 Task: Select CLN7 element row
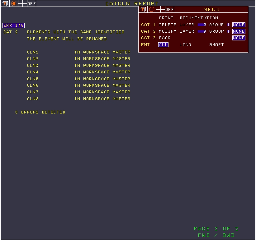pyautogui.click(x=78, y=92)
